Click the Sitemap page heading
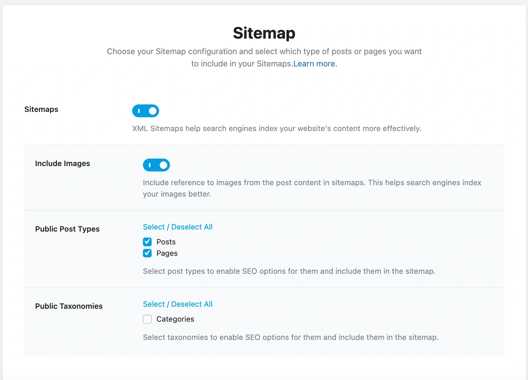 click(264, 33)
